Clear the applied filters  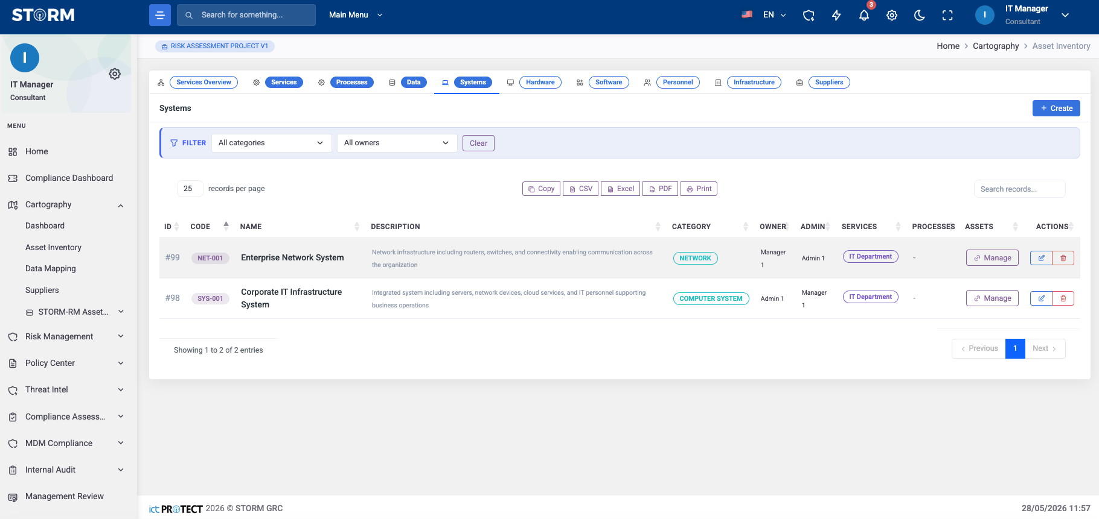pyautogui.click(x=478, y=143)
